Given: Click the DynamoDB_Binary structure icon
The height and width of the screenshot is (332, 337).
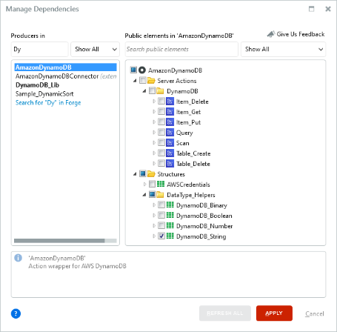Looking at the screenshot, I should tap(170, 205).
